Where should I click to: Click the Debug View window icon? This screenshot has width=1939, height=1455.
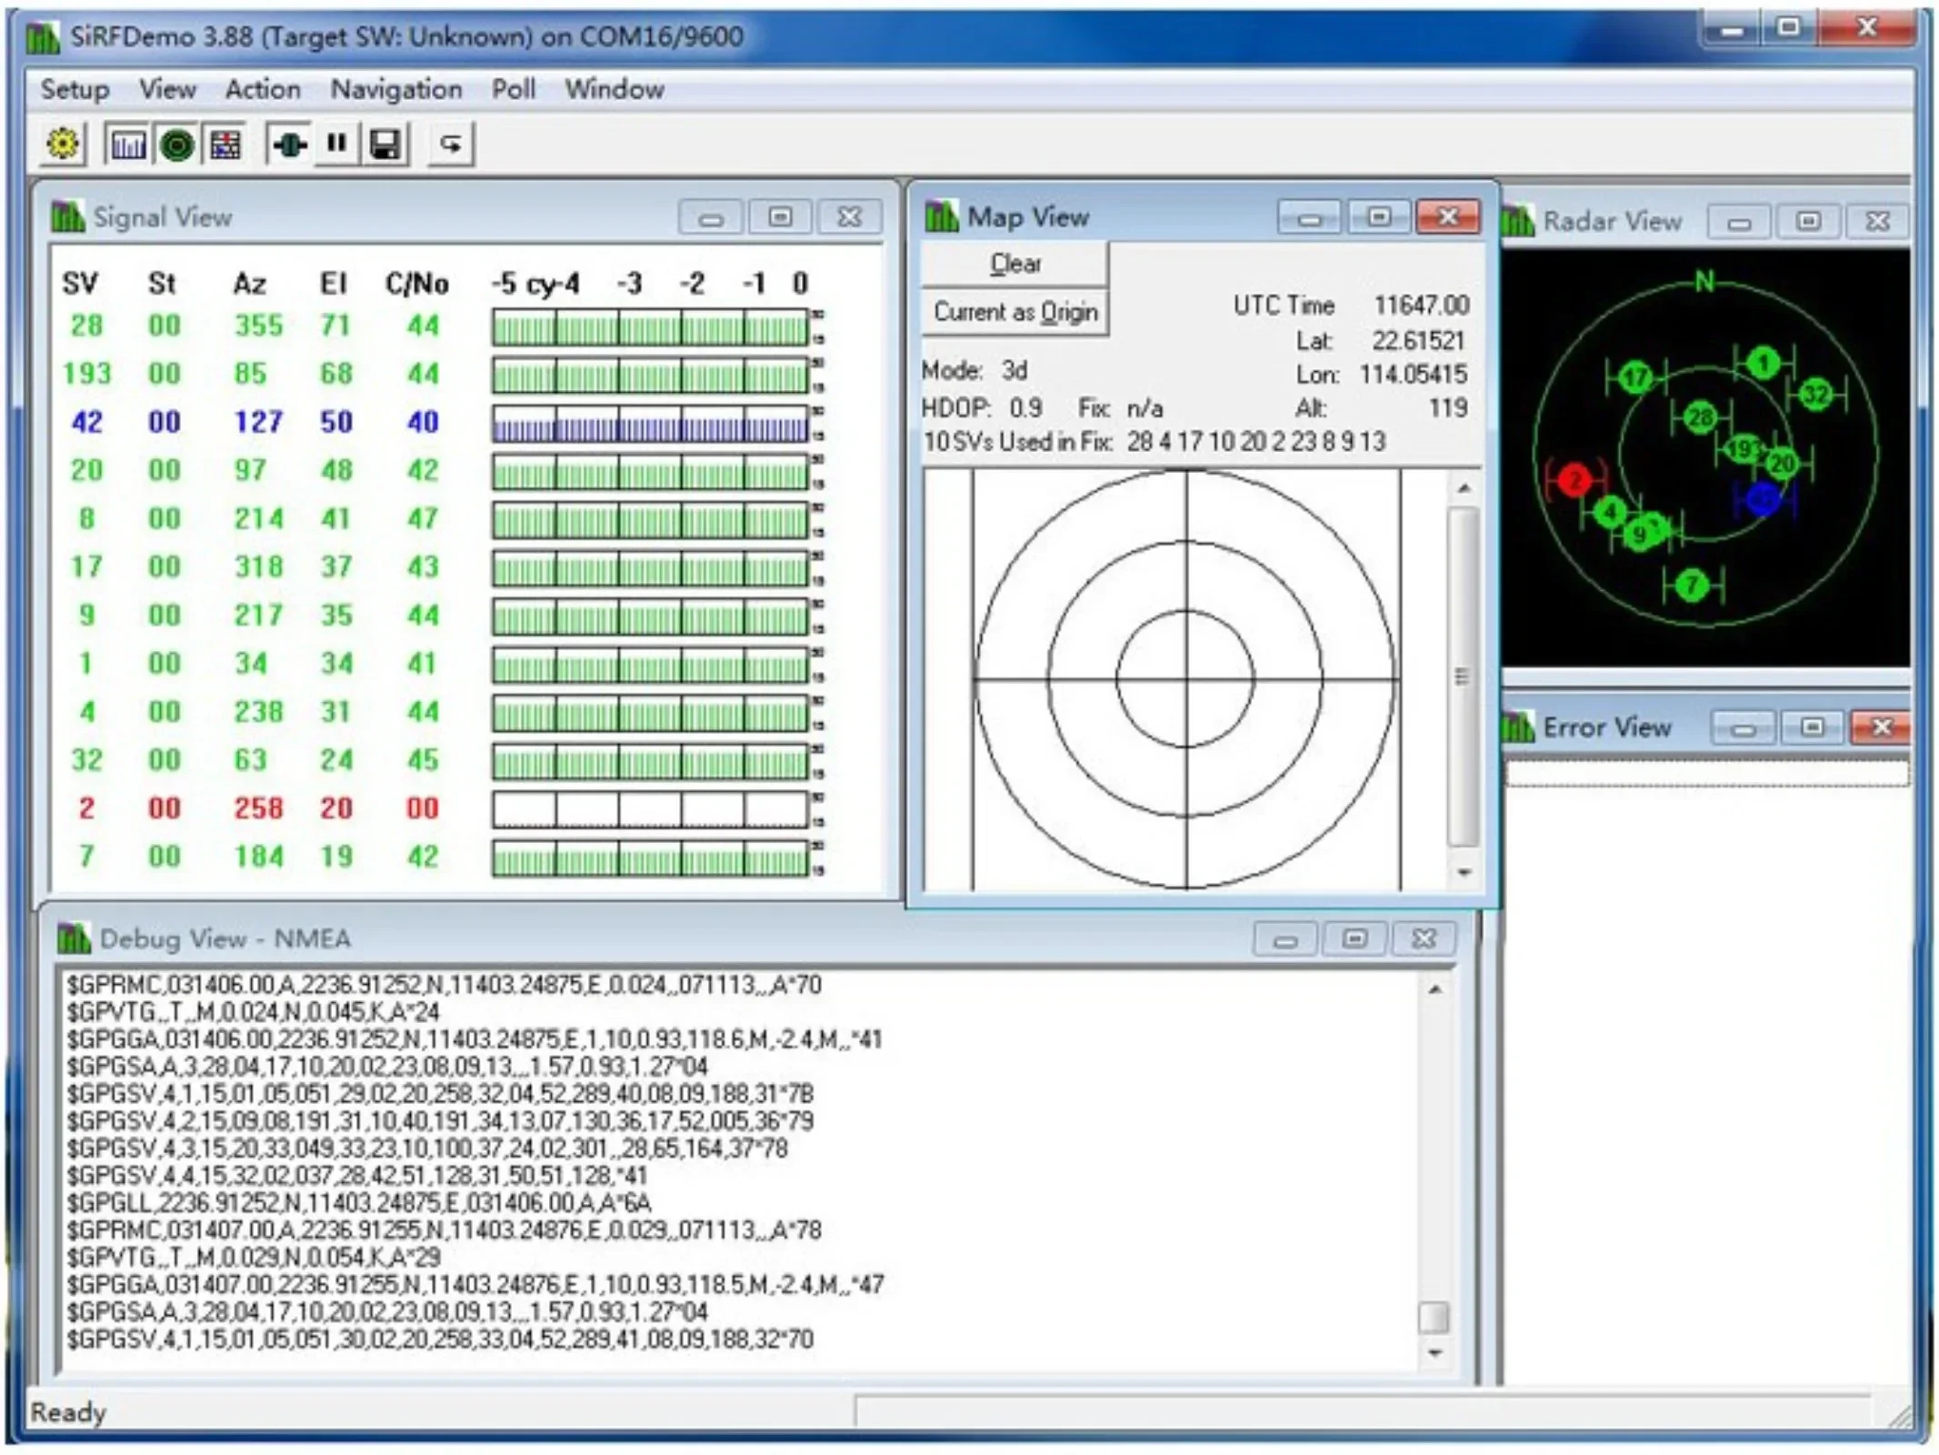point(74,938)
